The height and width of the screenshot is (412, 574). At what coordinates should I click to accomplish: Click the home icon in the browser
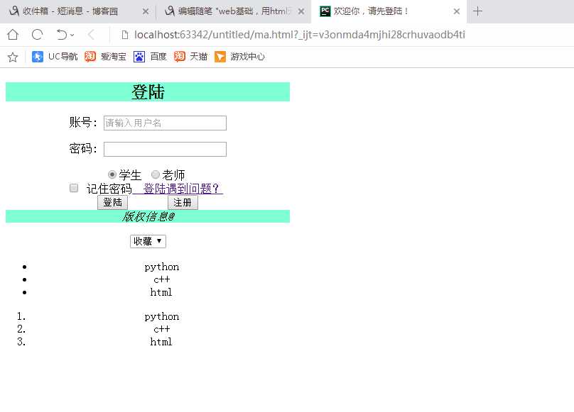[11, 34]
